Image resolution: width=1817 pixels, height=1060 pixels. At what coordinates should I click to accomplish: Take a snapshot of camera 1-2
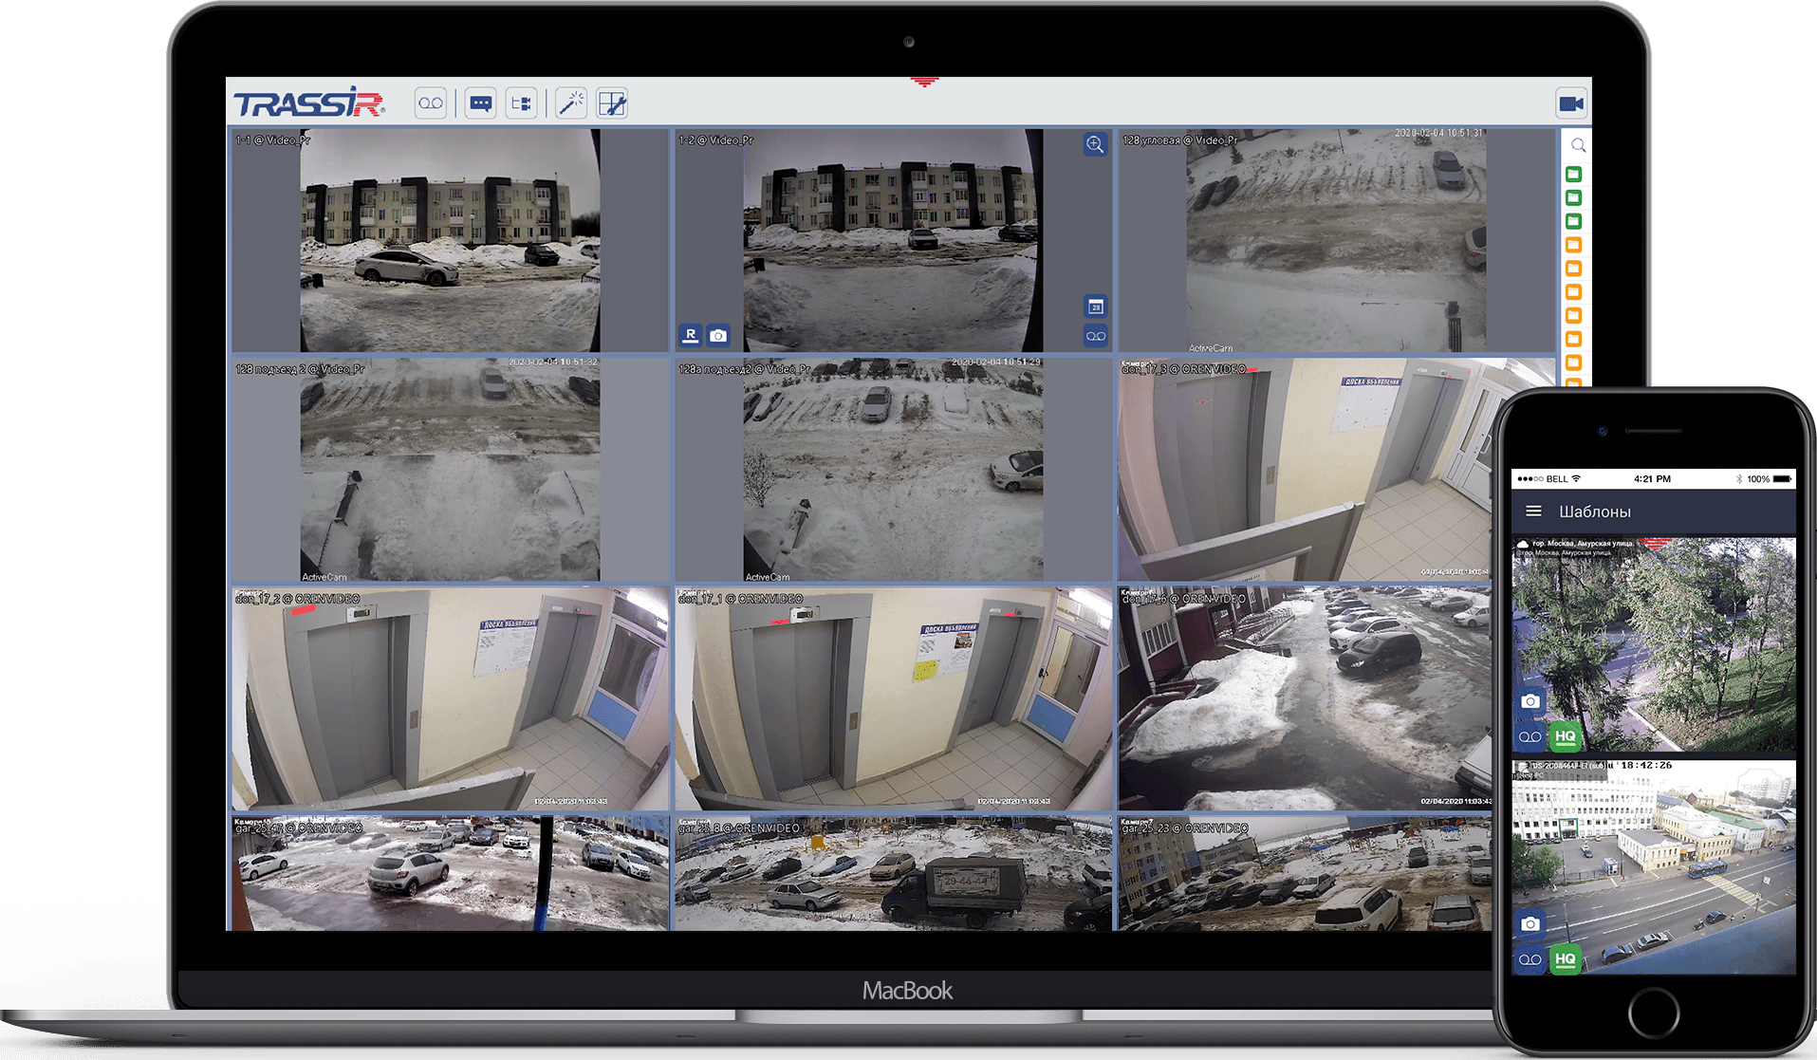point(718,335)
